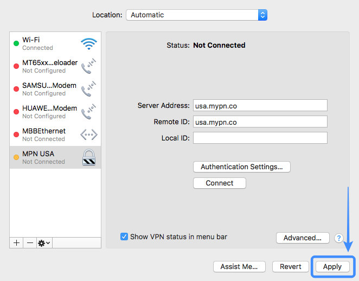
Task: Click into the empty Local ID field
Action: tap(260, 138)
